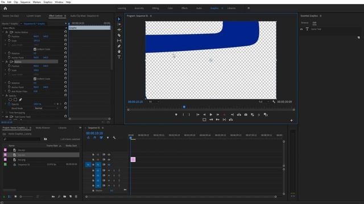This screenshot has width=364, height=204.
Task: Toggle Vector Motion Position stopwatch animation
Action: tap(9, 36)
